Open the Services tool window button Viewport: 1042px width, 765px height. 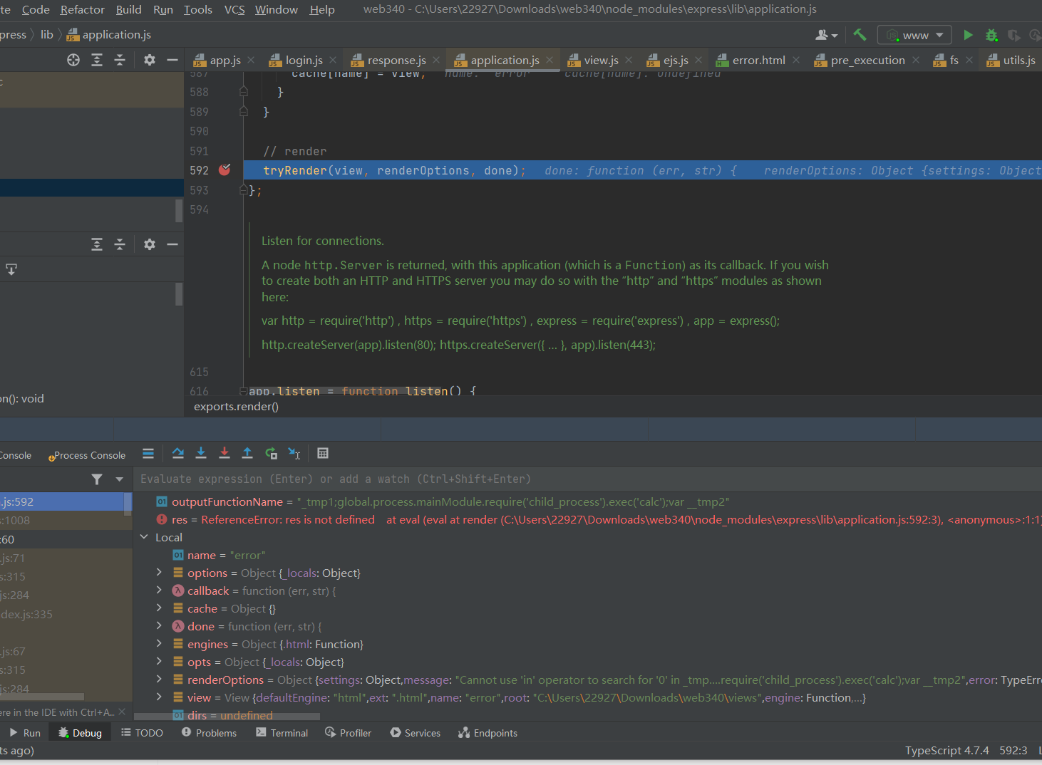[416, 733]
